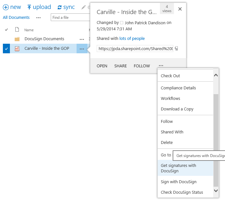Click SHARE in the callout
Image resolution: width=225 pixels, height=202 pixels.
[121, 66]
